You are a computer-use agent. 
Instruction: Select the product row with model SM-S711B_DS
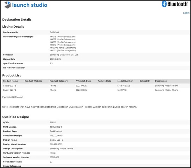pos(95,86)
